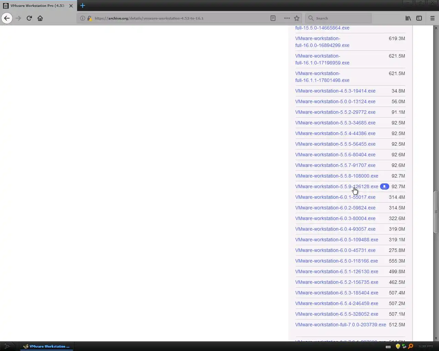Reload the current page
Screen dimensions: 439x351
pyautogui.click(x=29, y=18)
